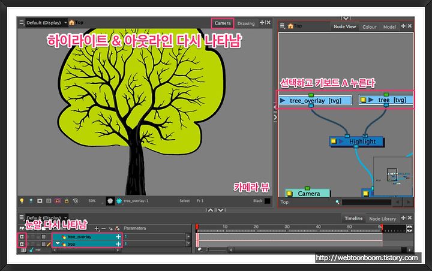
Task: Click the Top home icon in Node View
Action: click(290, 26)
